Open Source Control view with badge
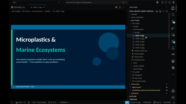 click(x=173, y=21)
